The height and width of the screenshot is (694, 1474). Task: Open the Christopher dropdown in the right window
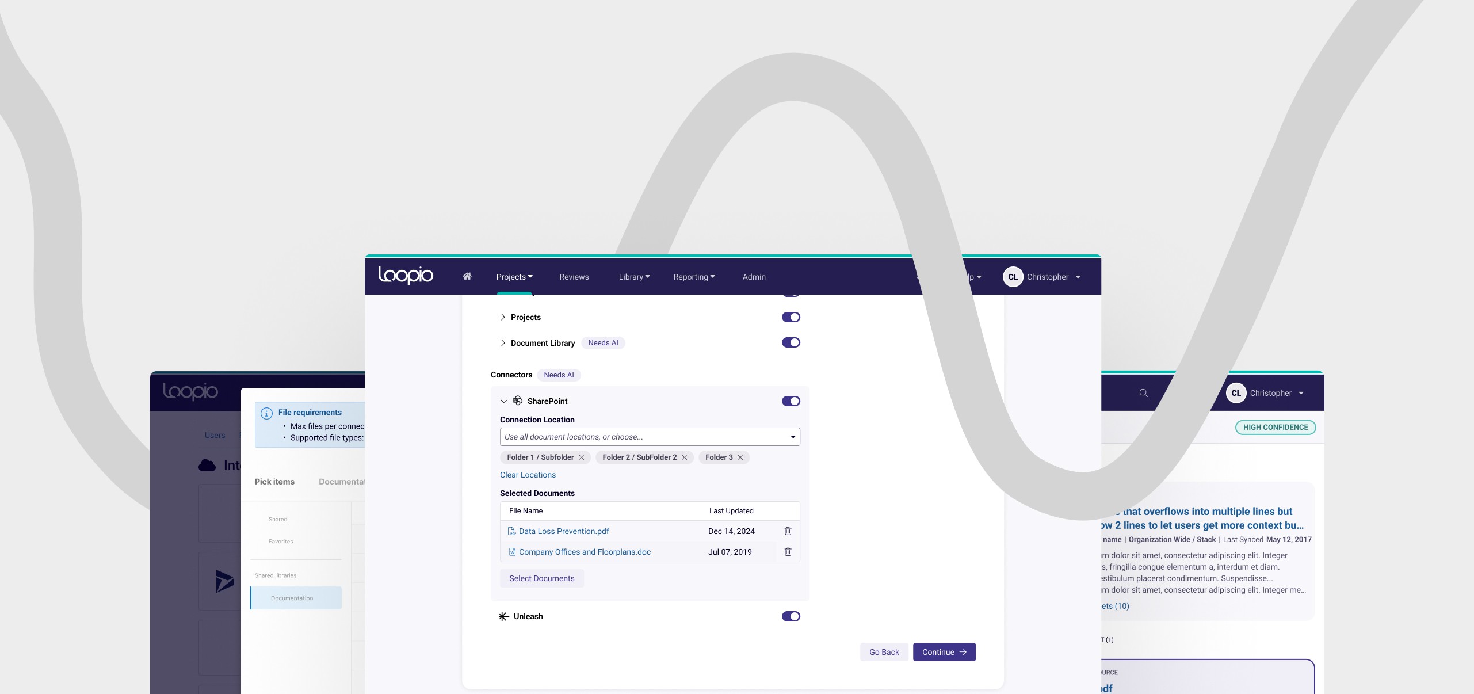click(x=1301, y=394)
